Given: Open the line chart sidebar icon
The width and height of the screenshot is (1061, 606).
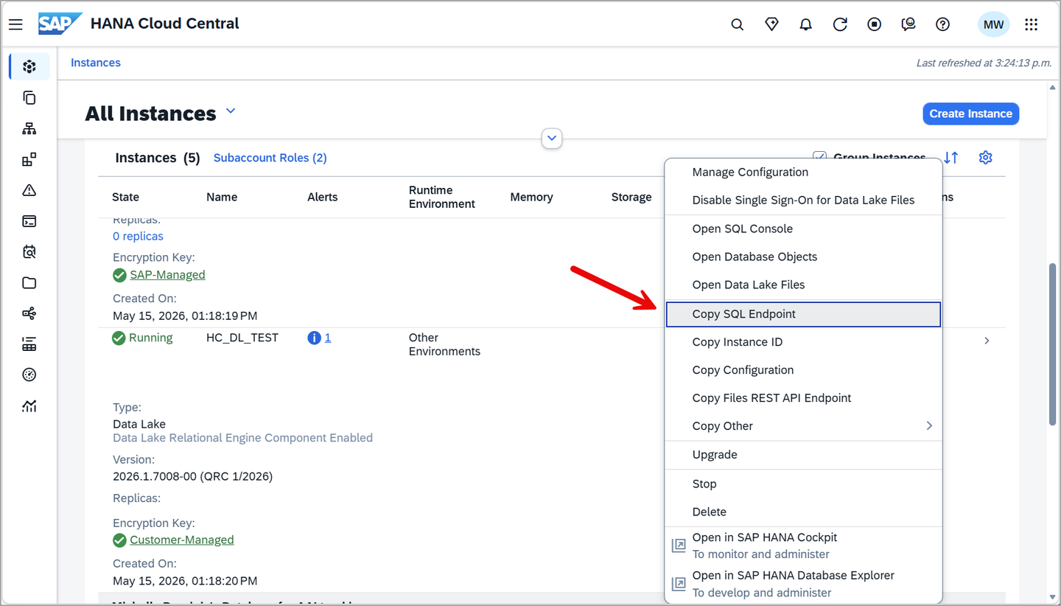Looking at the screenshot, I should [x=29, y=405].
